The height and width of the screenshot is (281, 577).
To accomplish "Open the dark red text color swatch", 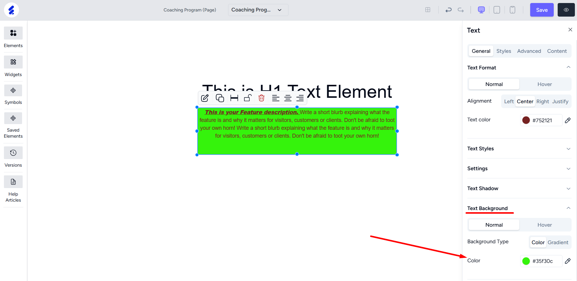I will (x=526, y=120).
